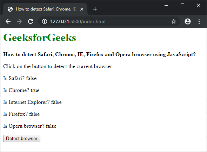View site information icon in address bar

[x=45, y=21]
